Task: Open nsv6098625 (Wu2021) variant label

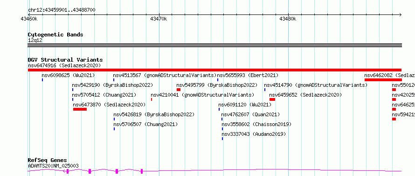Action: coord(68,75)
